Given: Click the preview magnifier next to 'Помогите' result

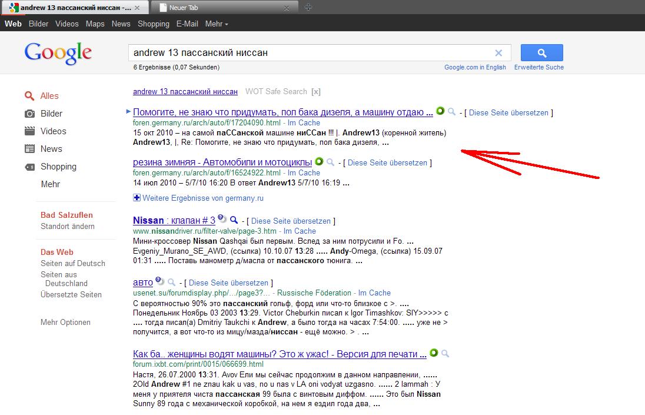Looking at the screenshot, I should (451, 111).
